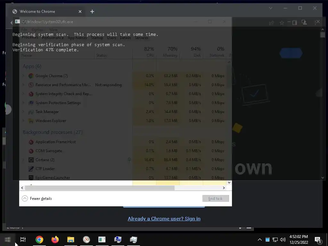This screenshot has width=328, height=246.
Task: Open the taskbar clock showing 4:52:02 PM
Action: coord(299,240)
